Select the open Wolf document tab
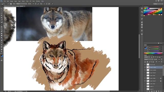Screen dimensions: 164x92 (14, 6)
